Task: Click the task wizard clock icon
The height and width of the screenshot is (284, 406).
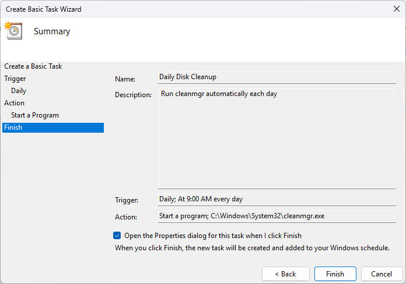Action: pos(13,31)
